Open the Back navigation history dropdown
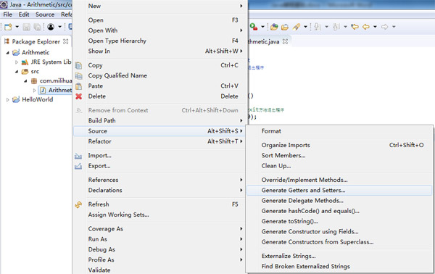The height and width of the screenshot is (274, 435). pos(375,27)
